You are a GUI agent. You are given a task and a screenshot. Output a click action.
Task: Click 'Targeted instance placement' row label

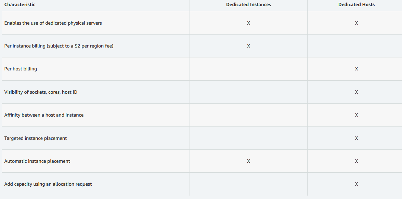click(36, 138)
